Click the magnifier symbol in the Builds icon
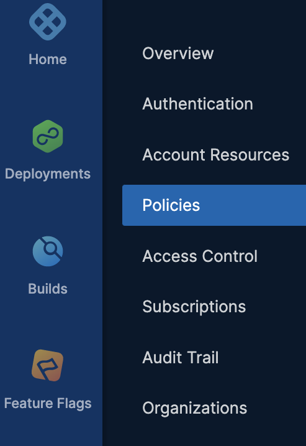Screen dimensions: 306x446 (51, 249)
